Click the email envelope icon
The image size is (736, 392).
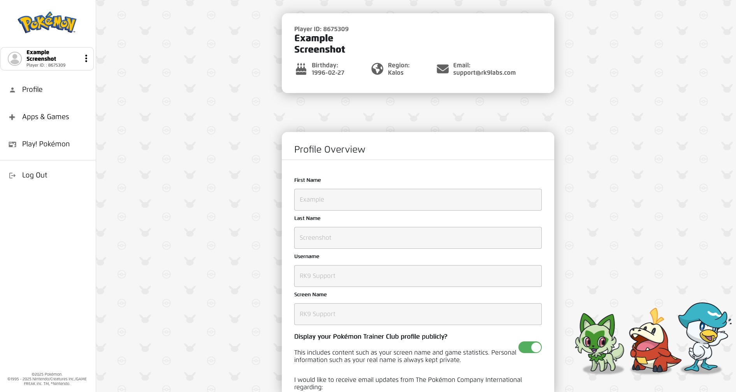tap(443, 69)
